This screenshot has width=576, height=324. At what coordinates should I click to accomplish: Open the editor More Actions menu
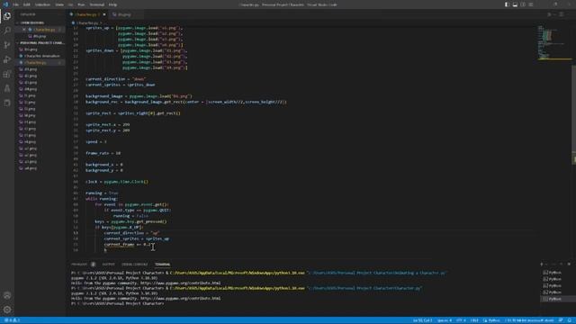coord(569,14)
